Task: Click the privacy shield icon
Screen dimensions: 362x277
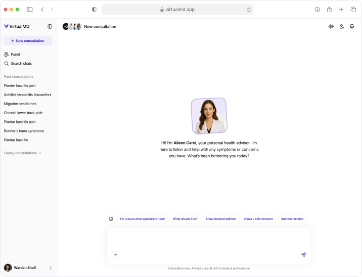Action: (x=94, y=10)
